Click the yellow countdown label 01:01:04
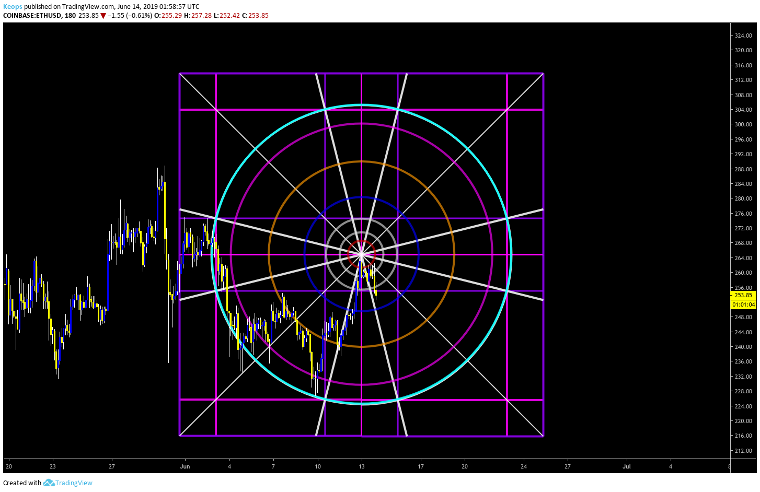This screenshot has width=760, height=492. pos(743,304)
